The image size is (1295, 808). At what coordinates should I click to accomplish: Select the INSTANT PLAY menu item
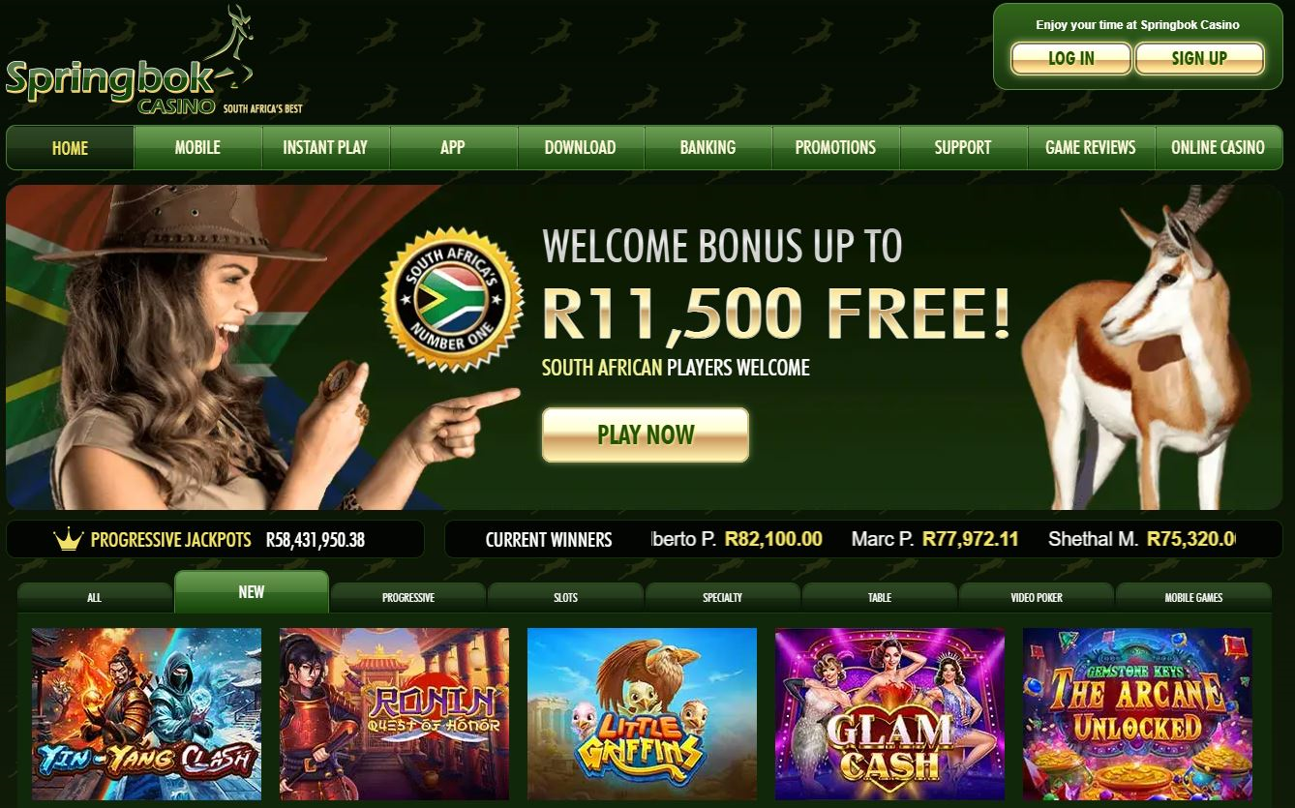tap(325, 148)
